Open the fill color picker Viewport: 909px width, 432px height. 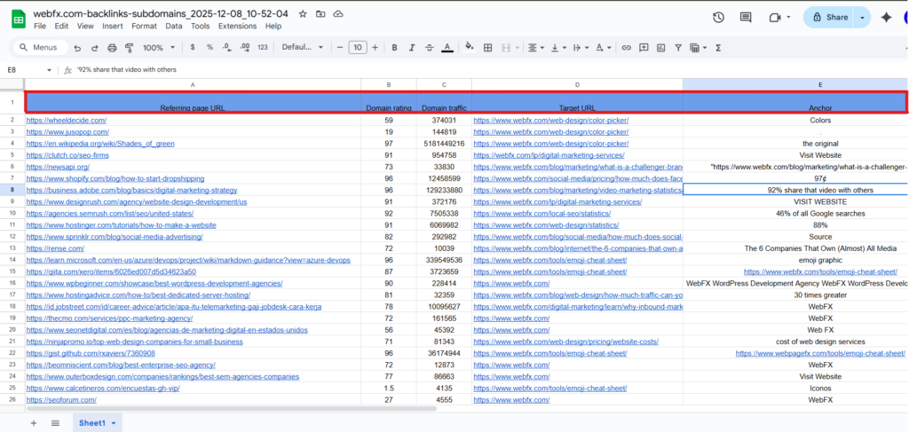click(x=469, y=47)
